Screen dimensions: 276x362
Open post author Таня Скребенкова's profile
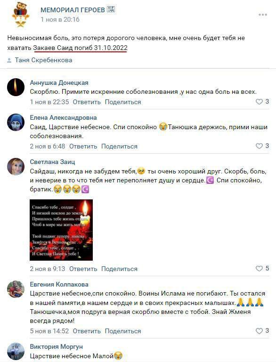pyautogui.click(x=44, y=60)
